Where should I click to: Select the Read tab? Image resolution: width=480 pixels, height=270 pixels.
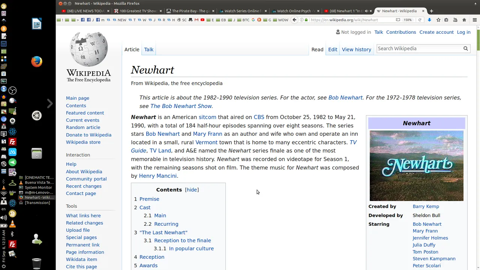[x=317, y=49]
